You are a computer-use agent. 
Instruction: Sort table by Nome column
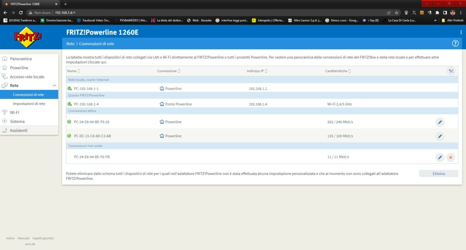coord(73,71)
